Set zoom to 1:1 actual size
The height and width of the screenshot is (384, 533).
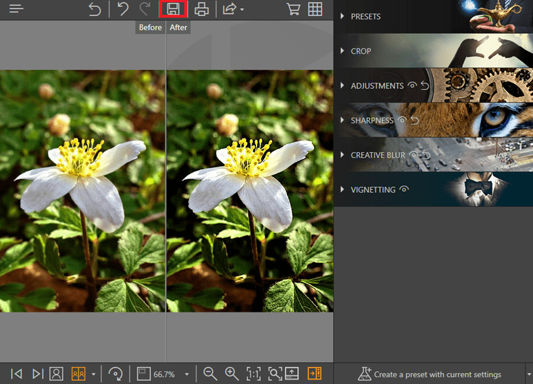click(253, 374)
